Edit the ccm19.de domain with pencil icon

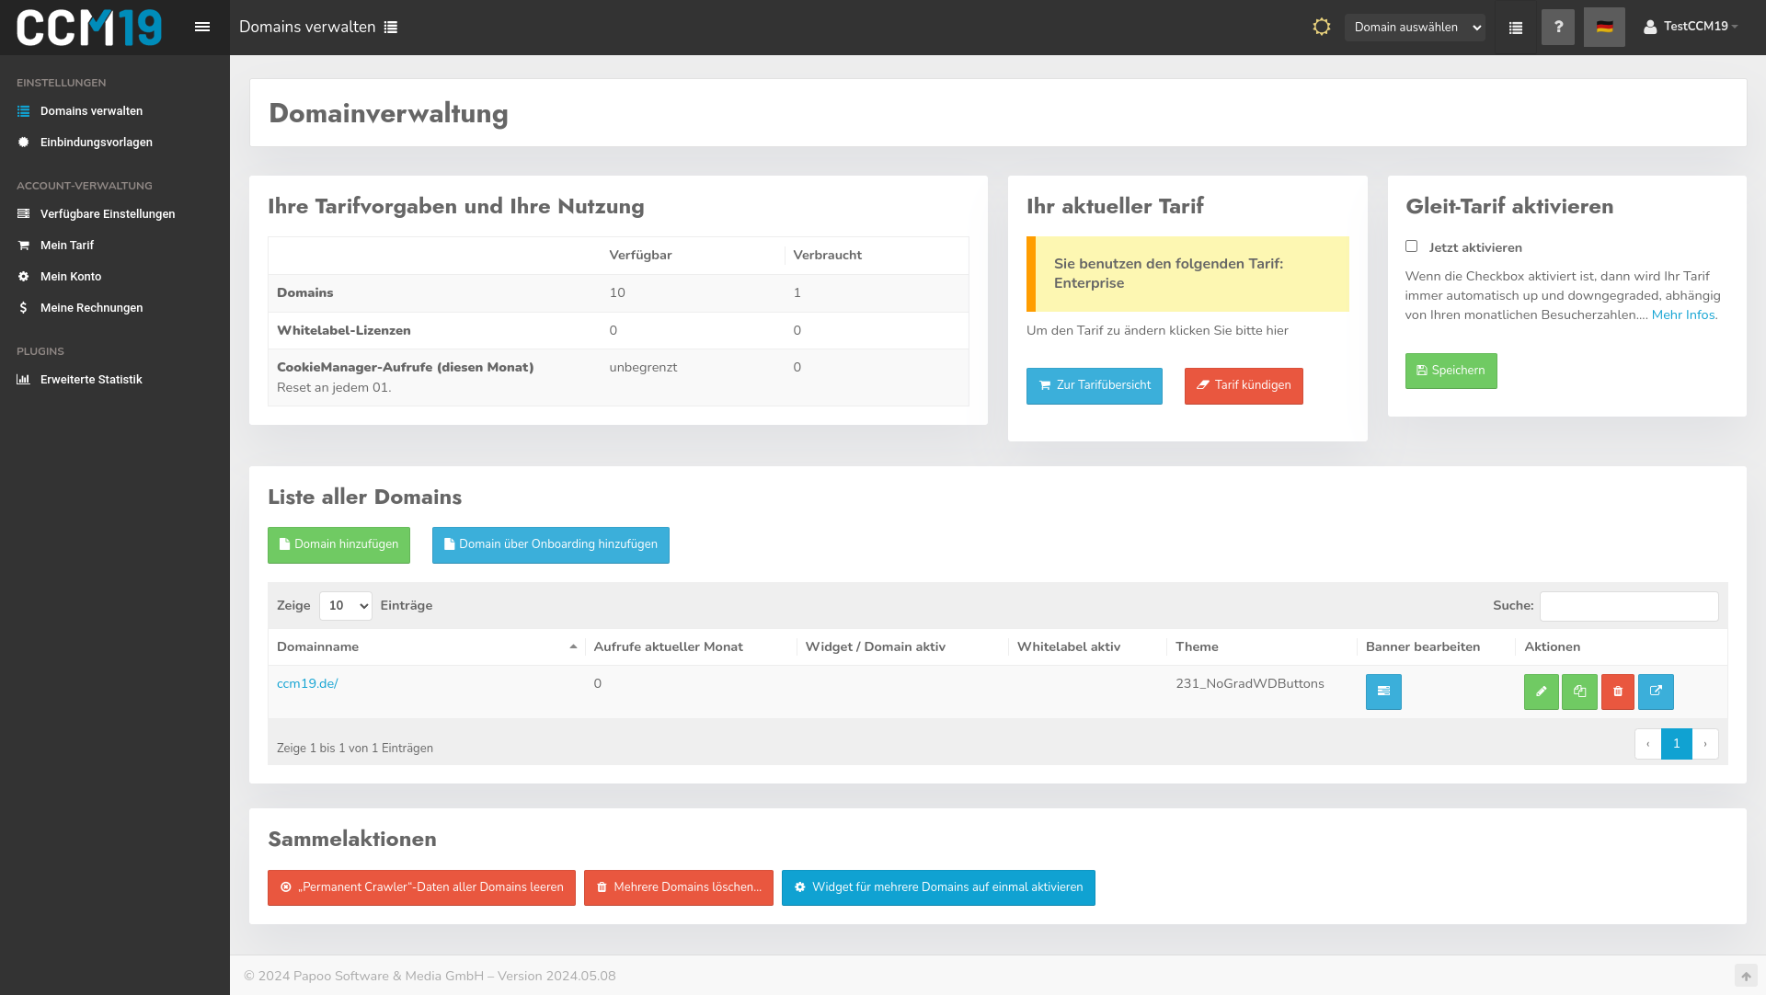pos(1542,692)
